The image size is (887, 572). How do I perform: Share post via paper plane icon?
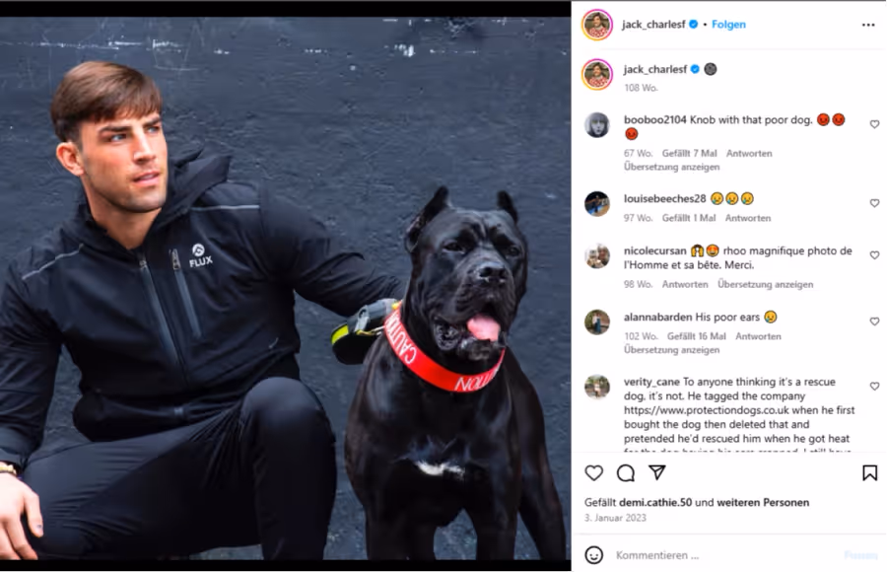pos(656,472)
